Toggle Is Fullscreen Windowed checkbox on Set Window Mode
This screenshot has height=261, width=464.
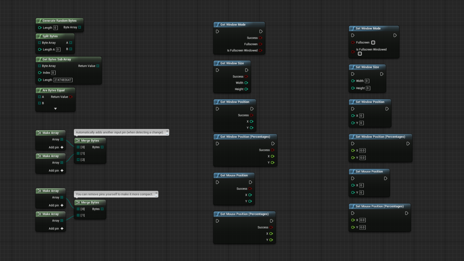(360, 54)
